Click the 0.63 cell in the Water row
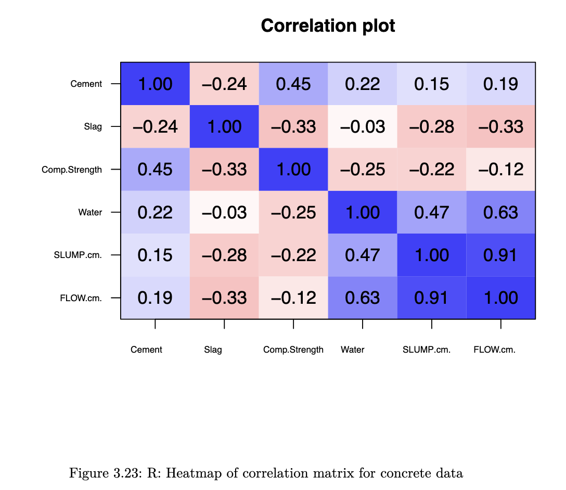Image resolution: width=566 pixels, height=490 pixels. coord(500,212)
